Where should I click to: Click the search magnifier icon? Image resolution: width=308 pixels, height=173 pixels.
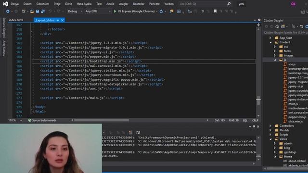[229, 4]
